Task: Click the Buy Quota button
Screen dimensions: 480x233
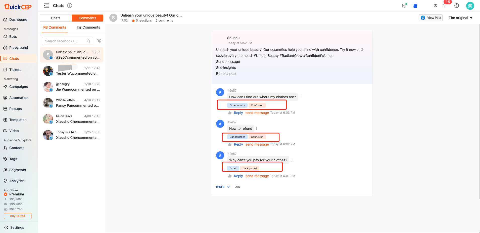Action: point(18,216)
